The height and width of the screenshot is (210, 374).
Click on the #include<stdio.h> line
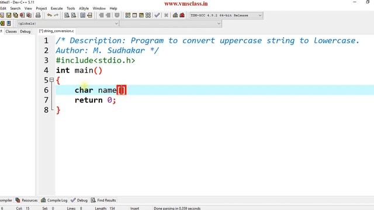pos(95,61)
